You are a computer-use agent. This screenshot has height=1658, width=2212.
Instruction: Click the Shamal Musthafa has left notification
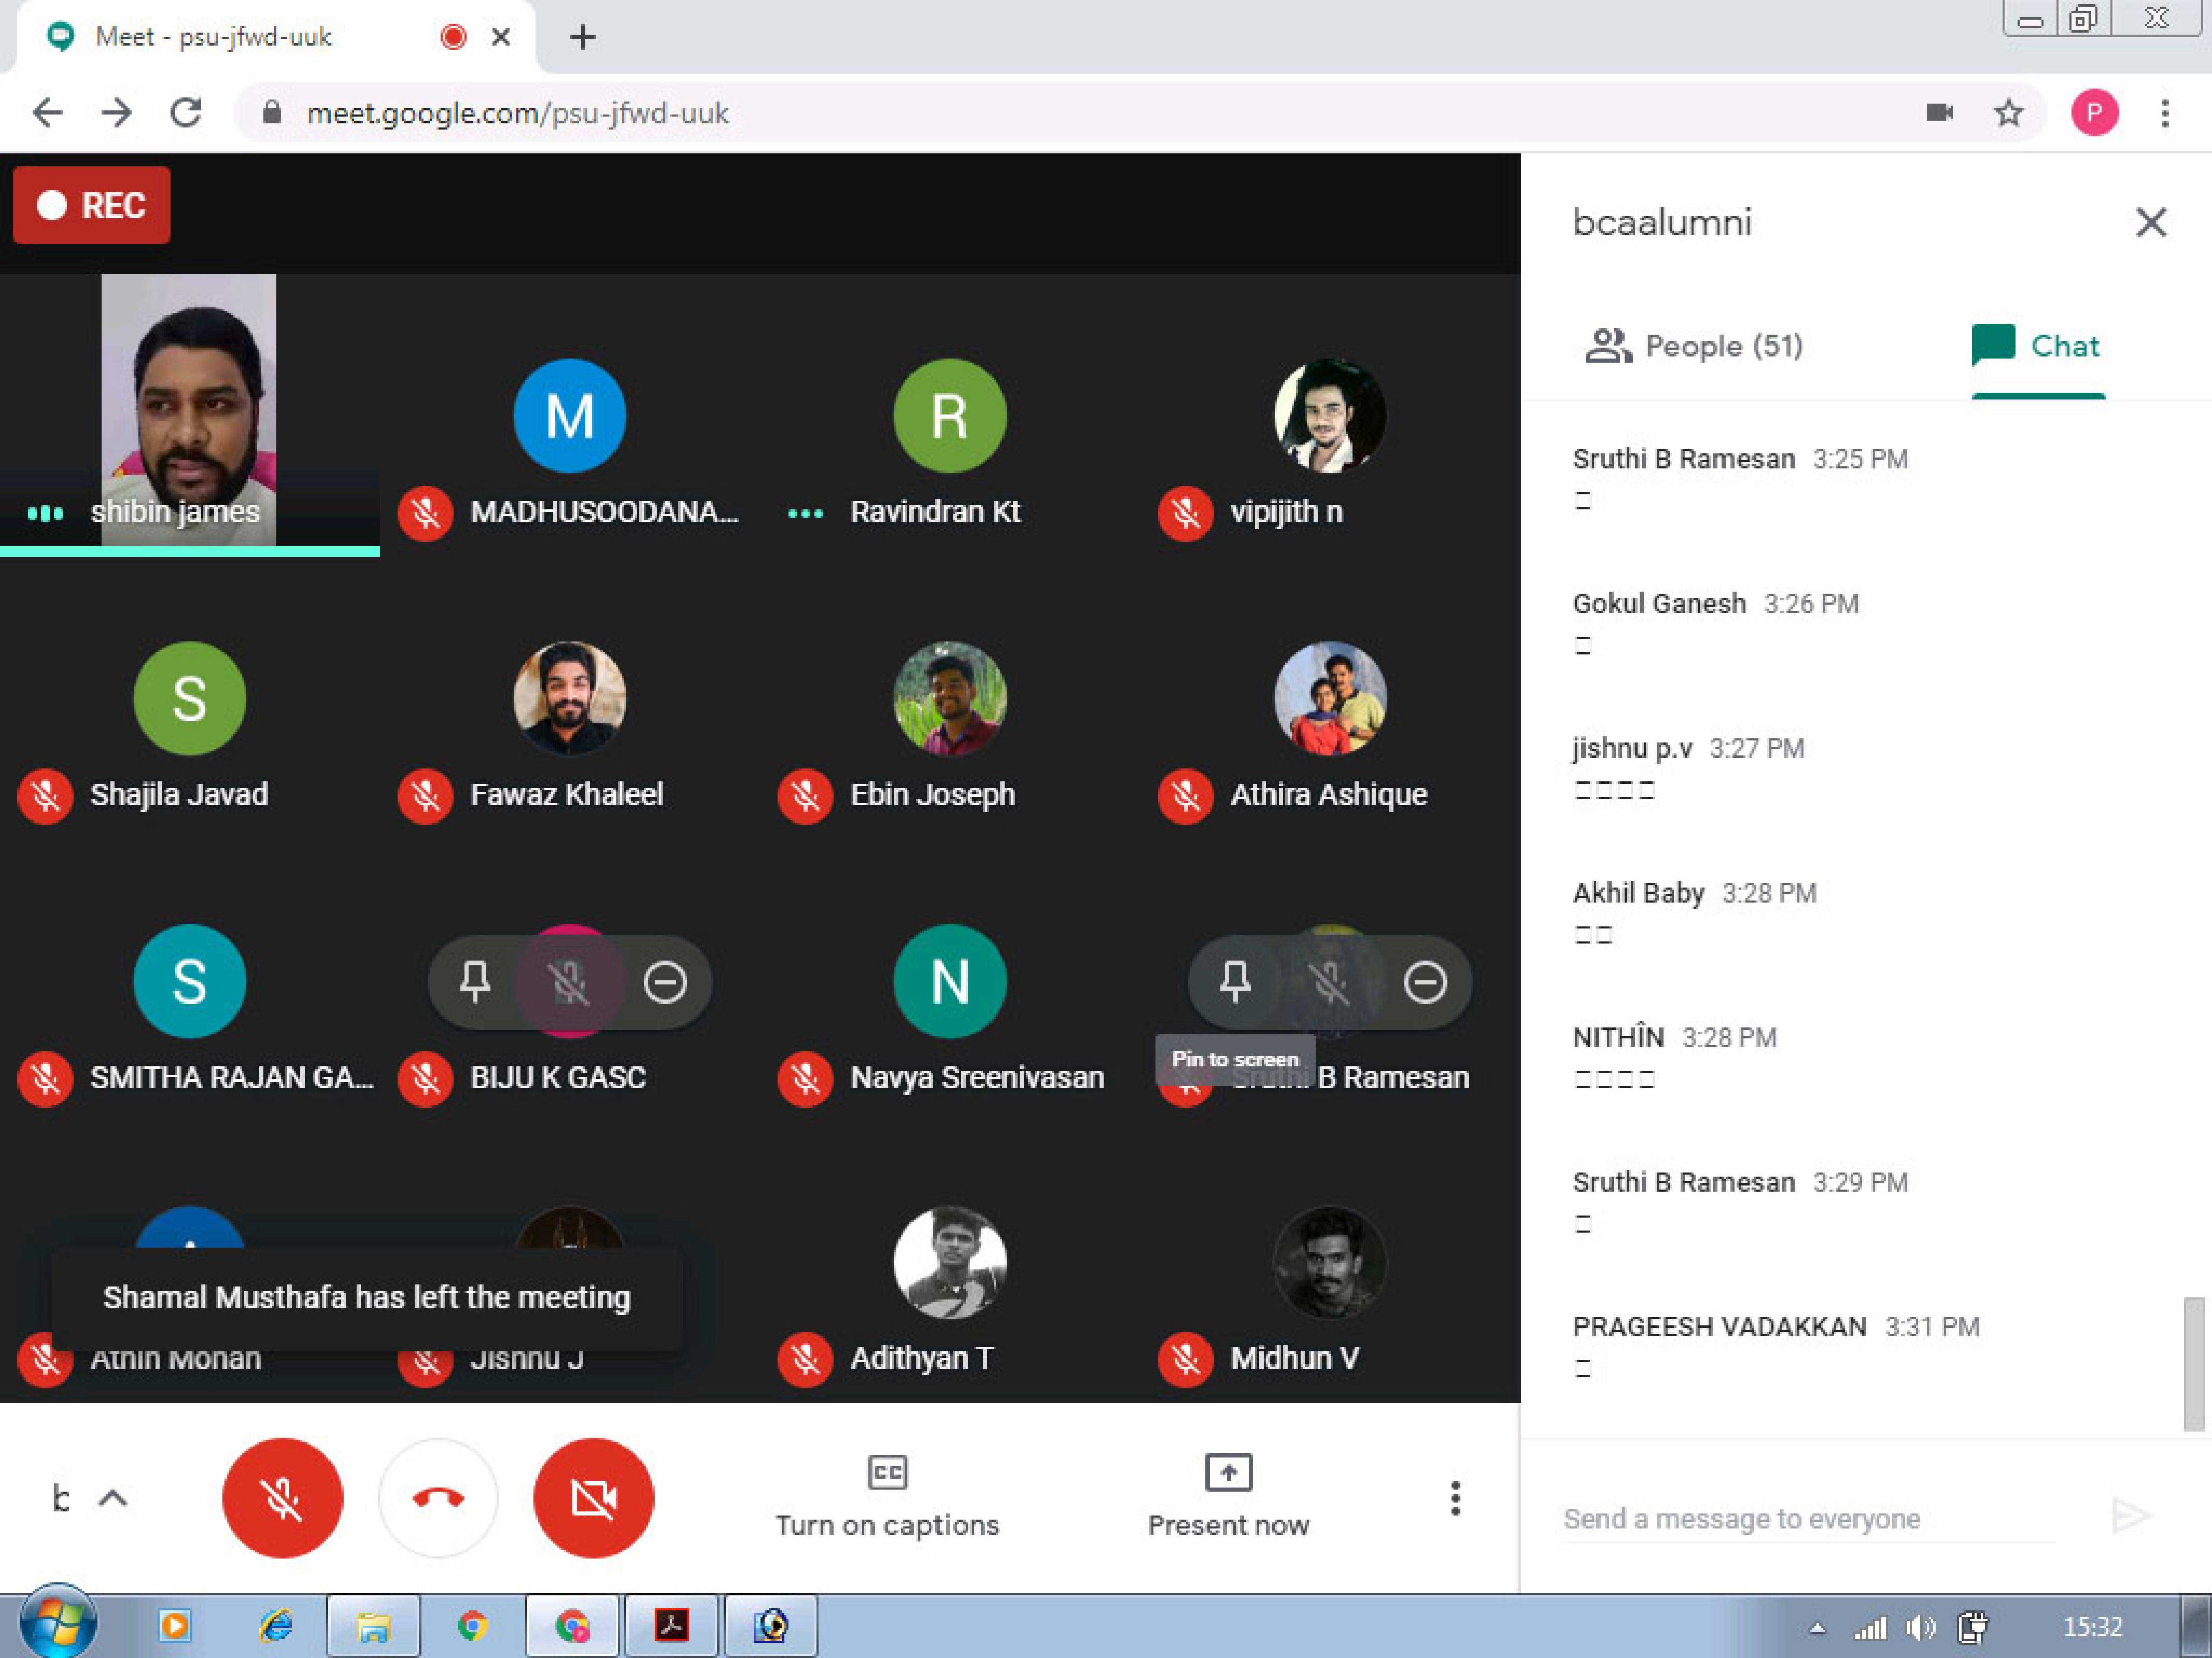pyautogui.click(x=366, y=1298)
